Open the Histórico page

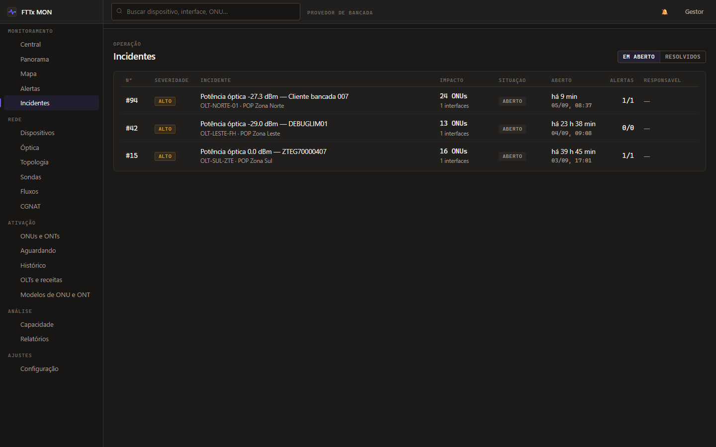click(x=51, y=265)
